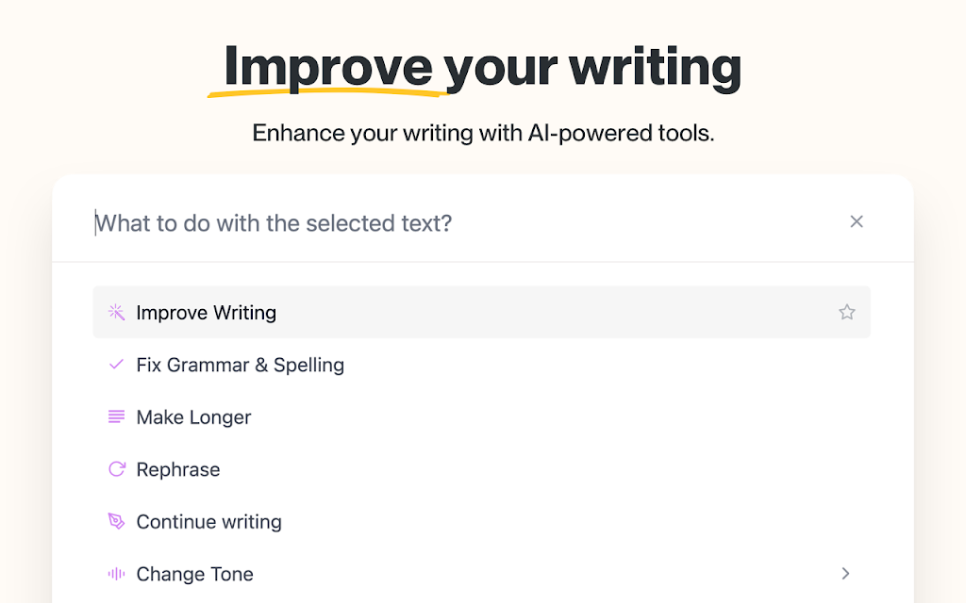Click the word 'writing' in the heading
The width and height of the screenshot is (966, 603).
click(655, 68)
